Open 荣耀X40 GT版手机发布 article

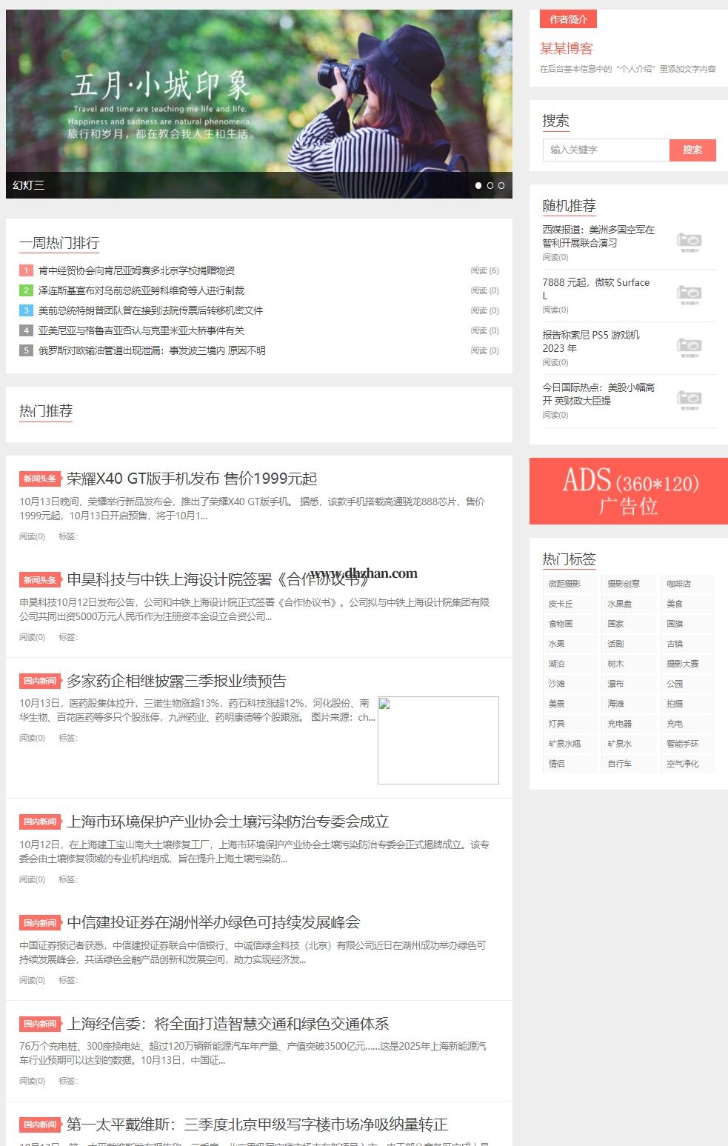click(x=192, y=479)
